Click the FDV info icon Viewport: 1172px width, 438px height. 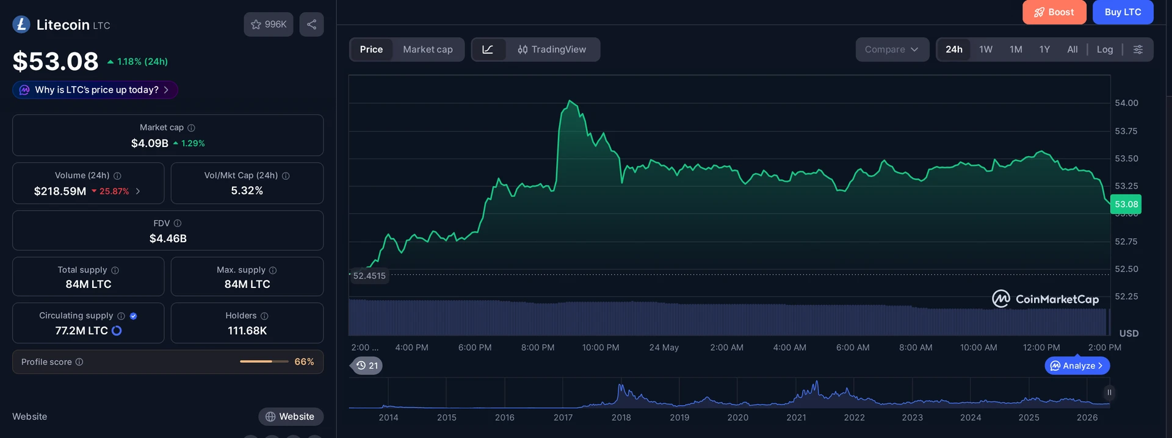coord(178,223)
